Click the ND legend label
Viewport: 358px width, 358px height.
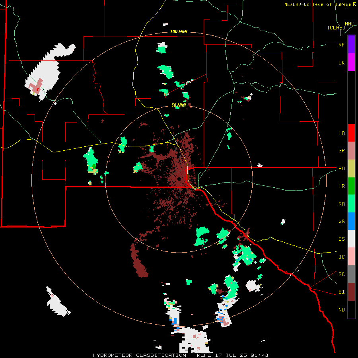[342, 310]
